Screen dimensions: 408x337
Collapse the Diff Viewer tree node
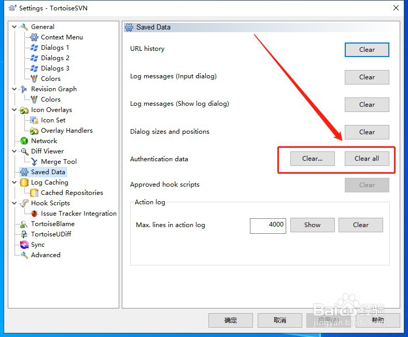(15, 151)
